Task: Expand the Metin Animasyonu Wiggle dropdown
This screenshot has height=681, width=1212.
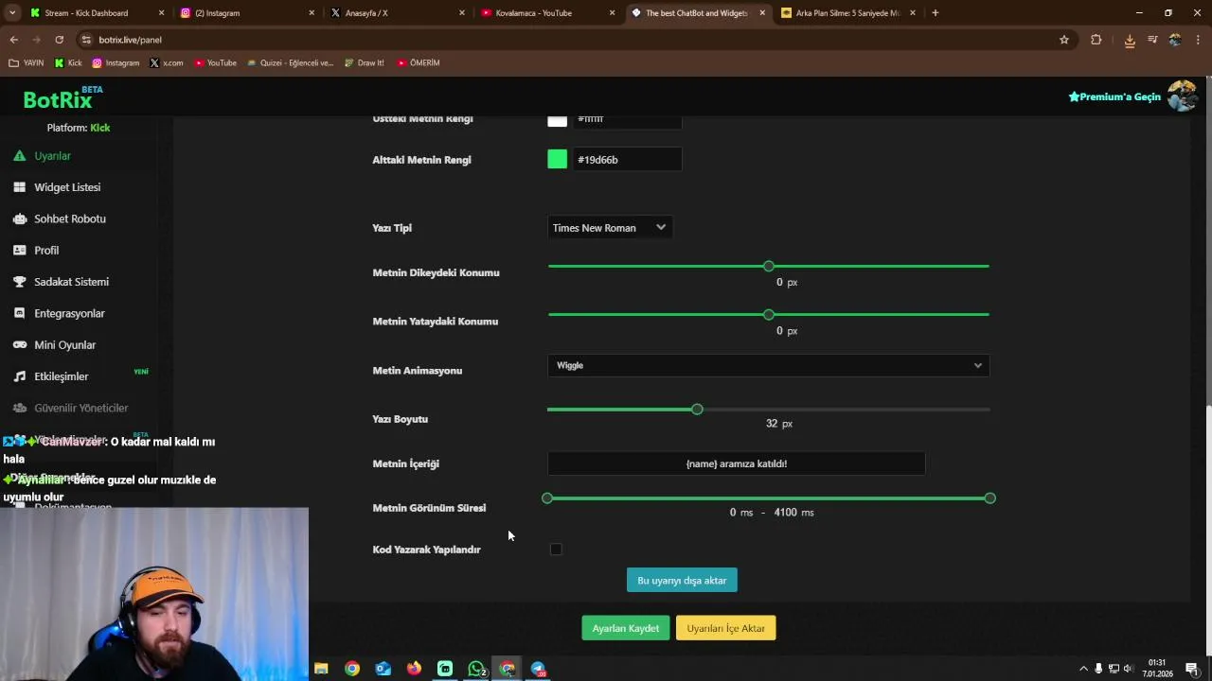Action: pyautogui.click(x=768, y=365)
